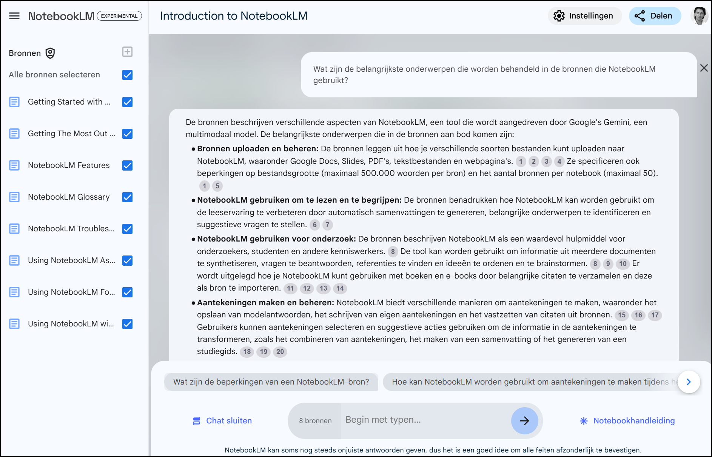Viewport: 712px width, 457px height.
Task: Close the question bubble with X
Action: tap(704, 68)
